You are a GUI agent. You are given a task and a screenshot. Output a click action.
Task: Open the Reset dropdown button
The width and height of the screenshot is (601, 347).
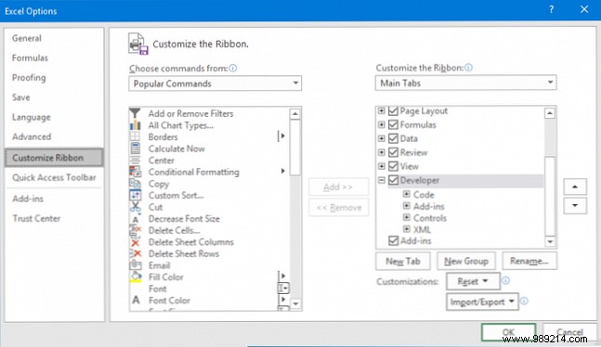pos(473,281)
